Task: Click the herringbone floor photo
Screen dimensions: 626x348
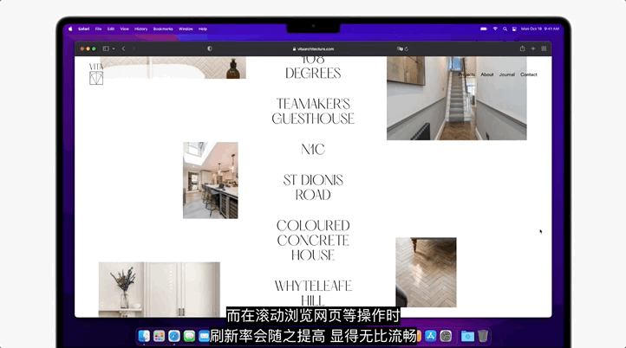Action: click(x=426, y=273)
